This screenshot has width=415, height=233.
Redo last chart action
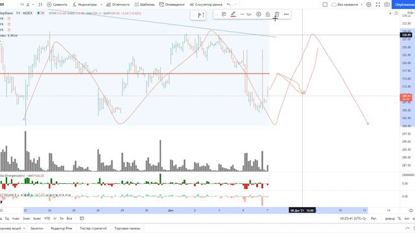click(235, 5)
